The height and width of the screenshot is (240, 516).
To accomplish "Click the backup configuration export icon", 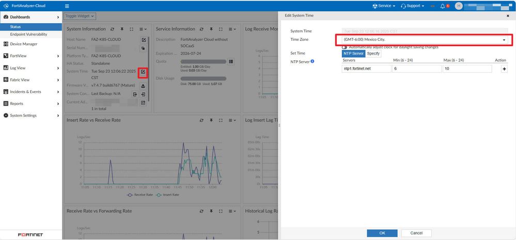I will 135,94.
